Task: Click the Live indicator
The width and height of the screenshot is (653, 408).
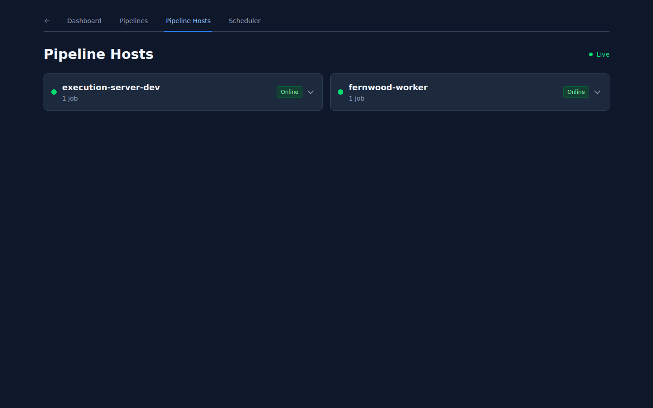Action: coord(599,54)
